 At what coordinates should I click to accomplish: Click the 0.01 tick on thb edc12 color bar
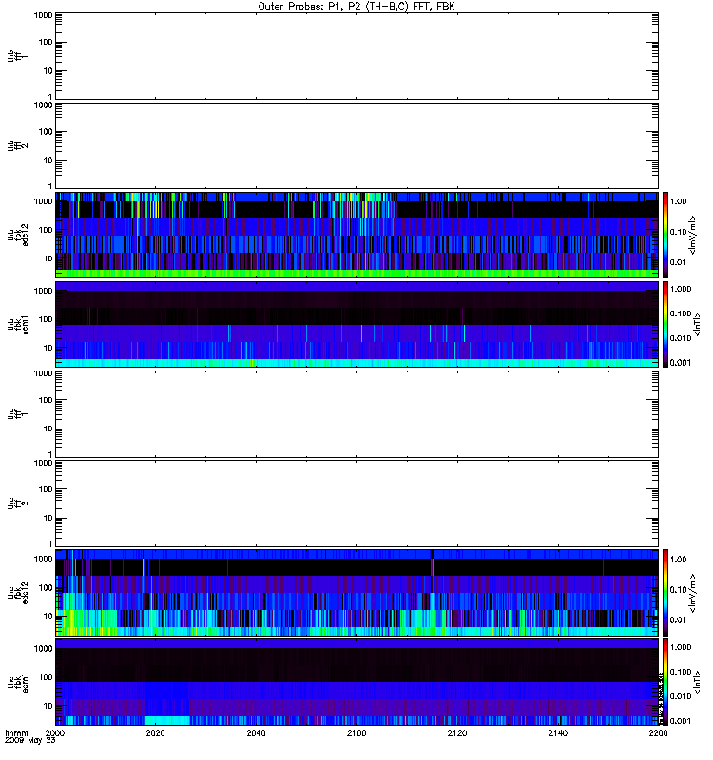coord(678,263)
